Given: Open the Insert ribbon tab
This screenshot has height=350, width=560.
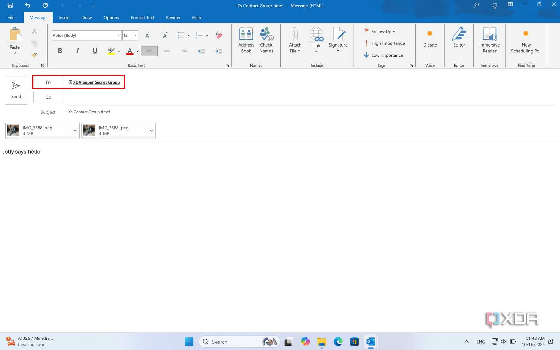Looking at the screenshot, I should (x=64, y=17).
